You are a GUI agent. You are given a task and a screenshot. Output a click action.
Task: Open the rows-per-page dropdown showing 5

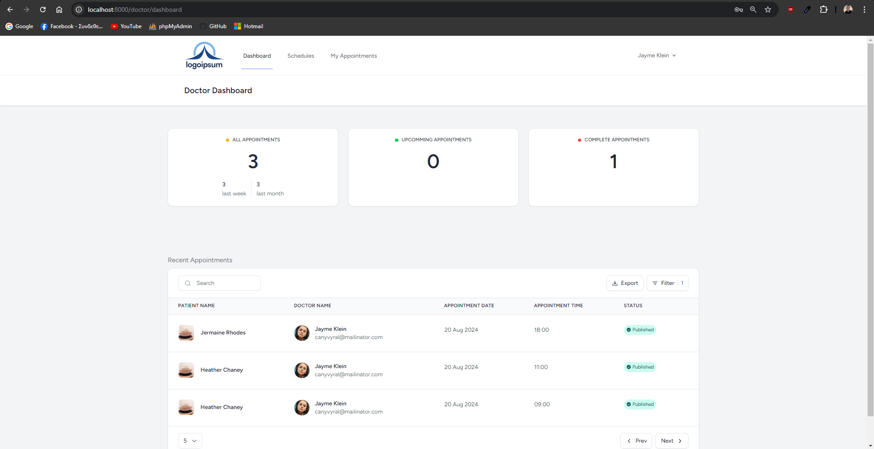point(190,441)
